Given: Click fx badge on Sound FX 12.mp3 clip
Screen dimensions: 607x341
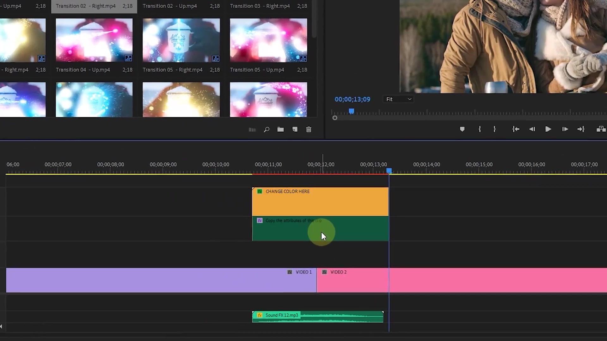Looking at the screenshot, I should [x=260, y=315].
